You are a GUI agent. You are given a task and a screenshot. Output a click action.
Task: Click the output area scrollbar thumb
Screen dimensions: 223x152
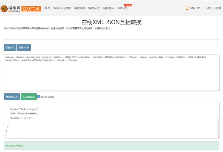click(x=218, y=128)
